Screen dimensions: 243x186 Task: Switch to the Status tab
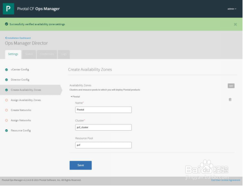point(29,54)
